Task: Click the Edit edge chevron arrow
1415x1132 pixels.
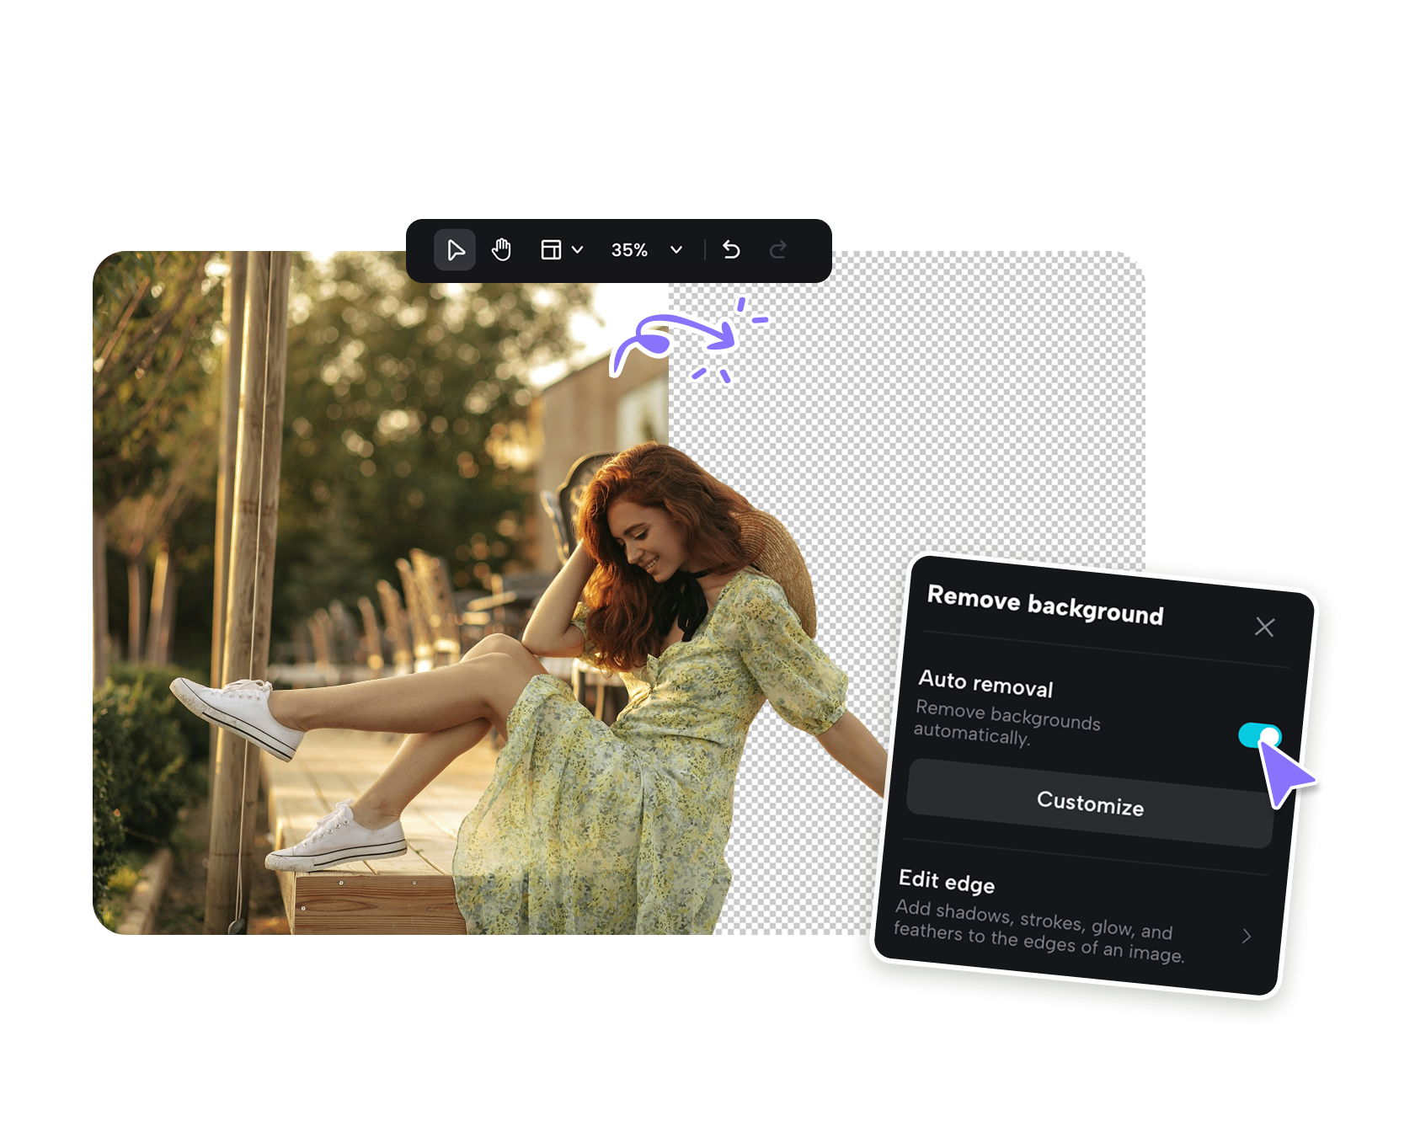Action: click(1246, 934)
